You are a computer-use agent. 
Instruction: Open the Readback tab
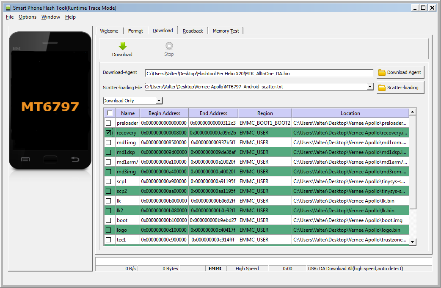[193, 30]
